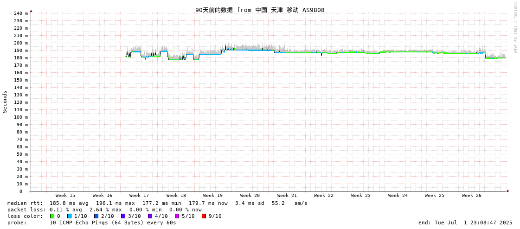Screen dimensions: 520x229
Task: Click the 0.00 % now packet loss
Action: point(185,210)
